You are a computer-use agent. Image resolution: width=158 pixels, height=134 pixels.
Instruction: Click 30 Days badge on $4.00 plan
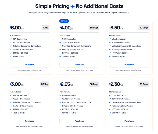pyautogui.click(x=94, y=28)
